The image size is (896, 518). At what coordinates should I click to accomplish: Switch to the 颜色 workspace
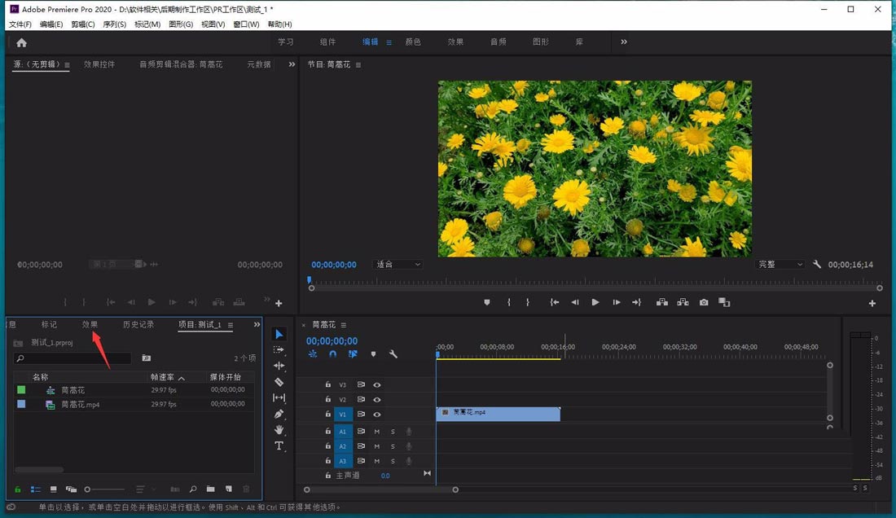coord(413,42)
